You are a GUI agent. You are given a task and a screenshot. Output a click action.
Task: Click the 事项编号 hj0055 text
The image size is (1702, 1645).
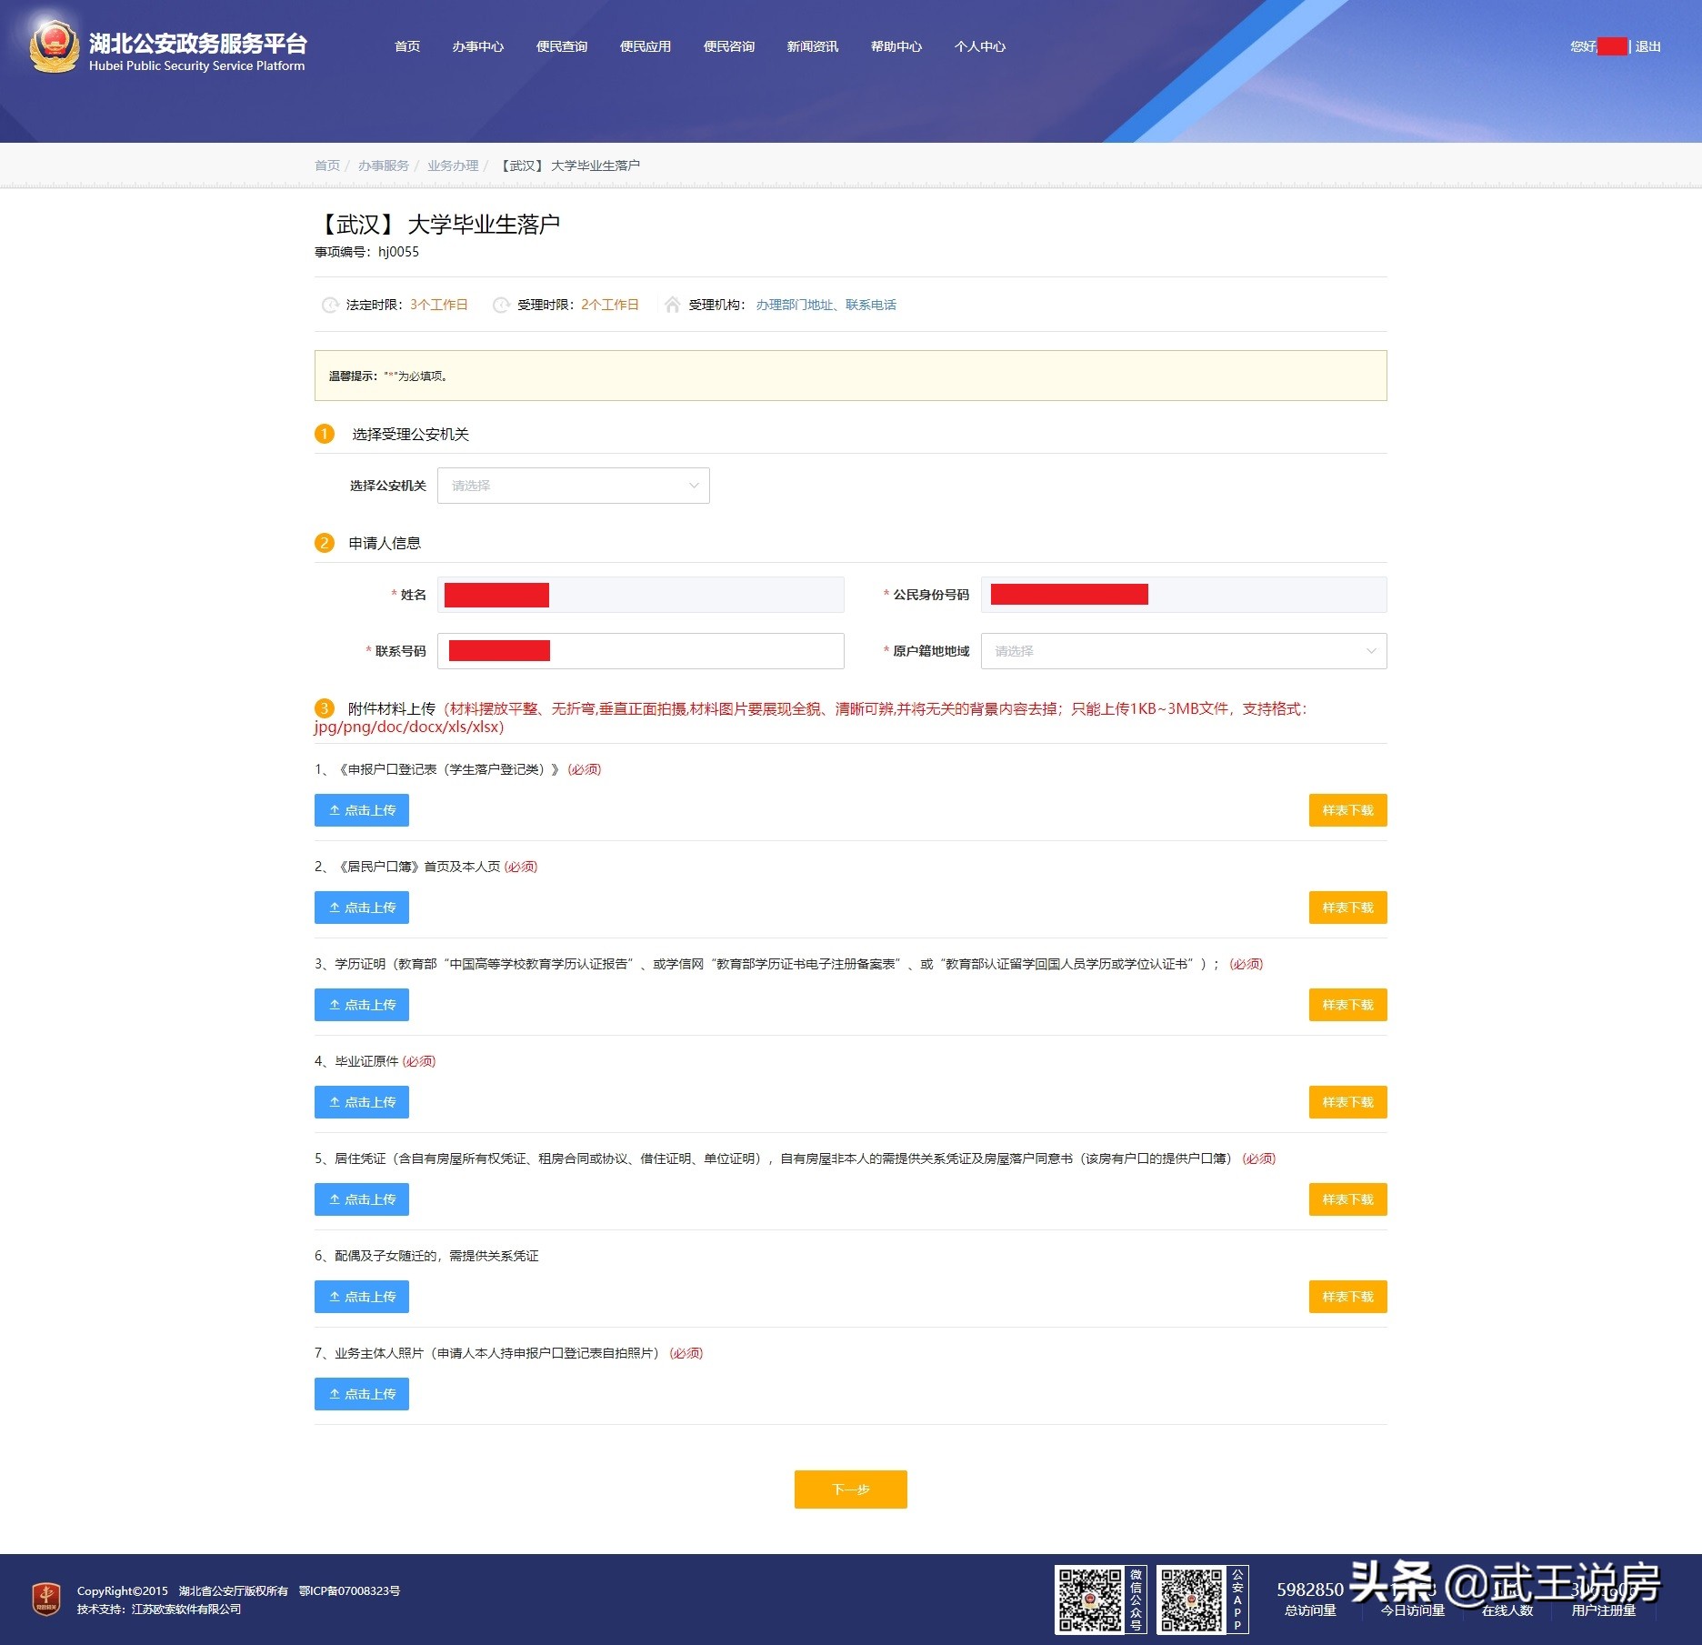click(367, 252)
